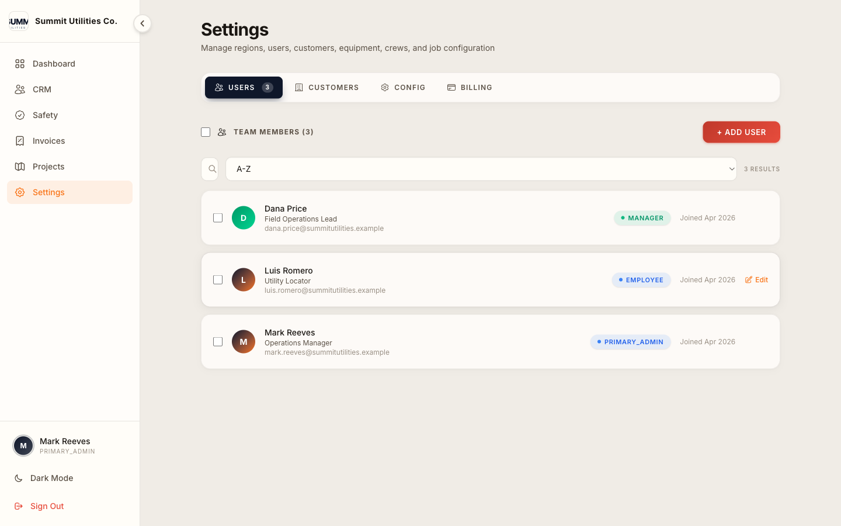Select the CRM icon in sidebar
The image size is (841, 526).
pos(20,89)
